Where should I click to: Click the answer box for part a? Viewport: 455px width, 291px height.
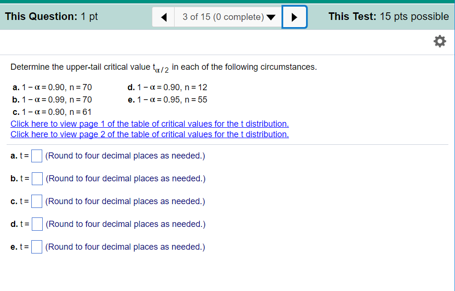pos(37,156)
